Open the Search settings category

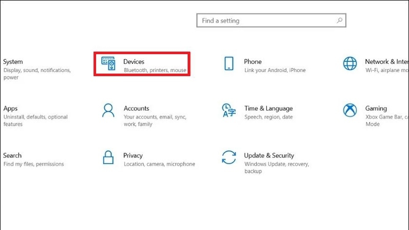(x=12, y=155)
